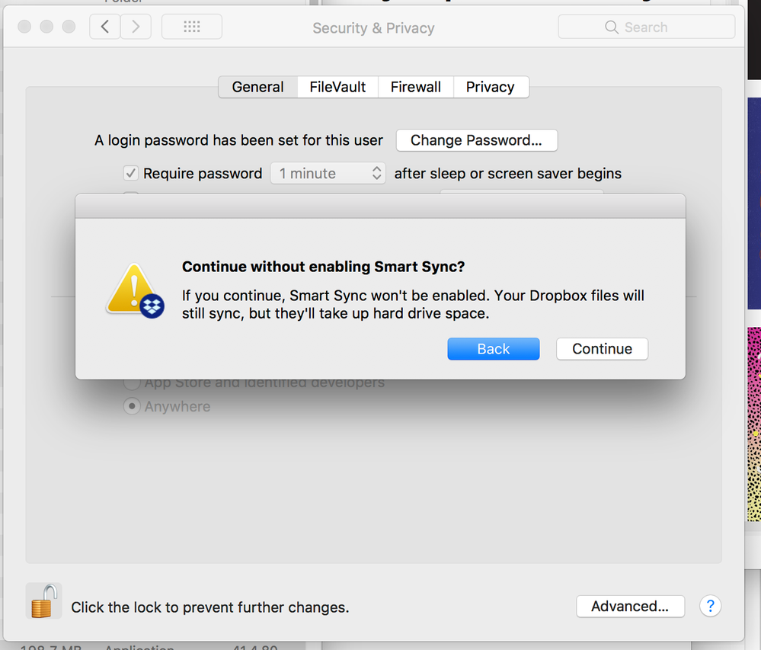The image size is (761, 650).
Task: Click the Change Password button
Action: coord(476,140)
